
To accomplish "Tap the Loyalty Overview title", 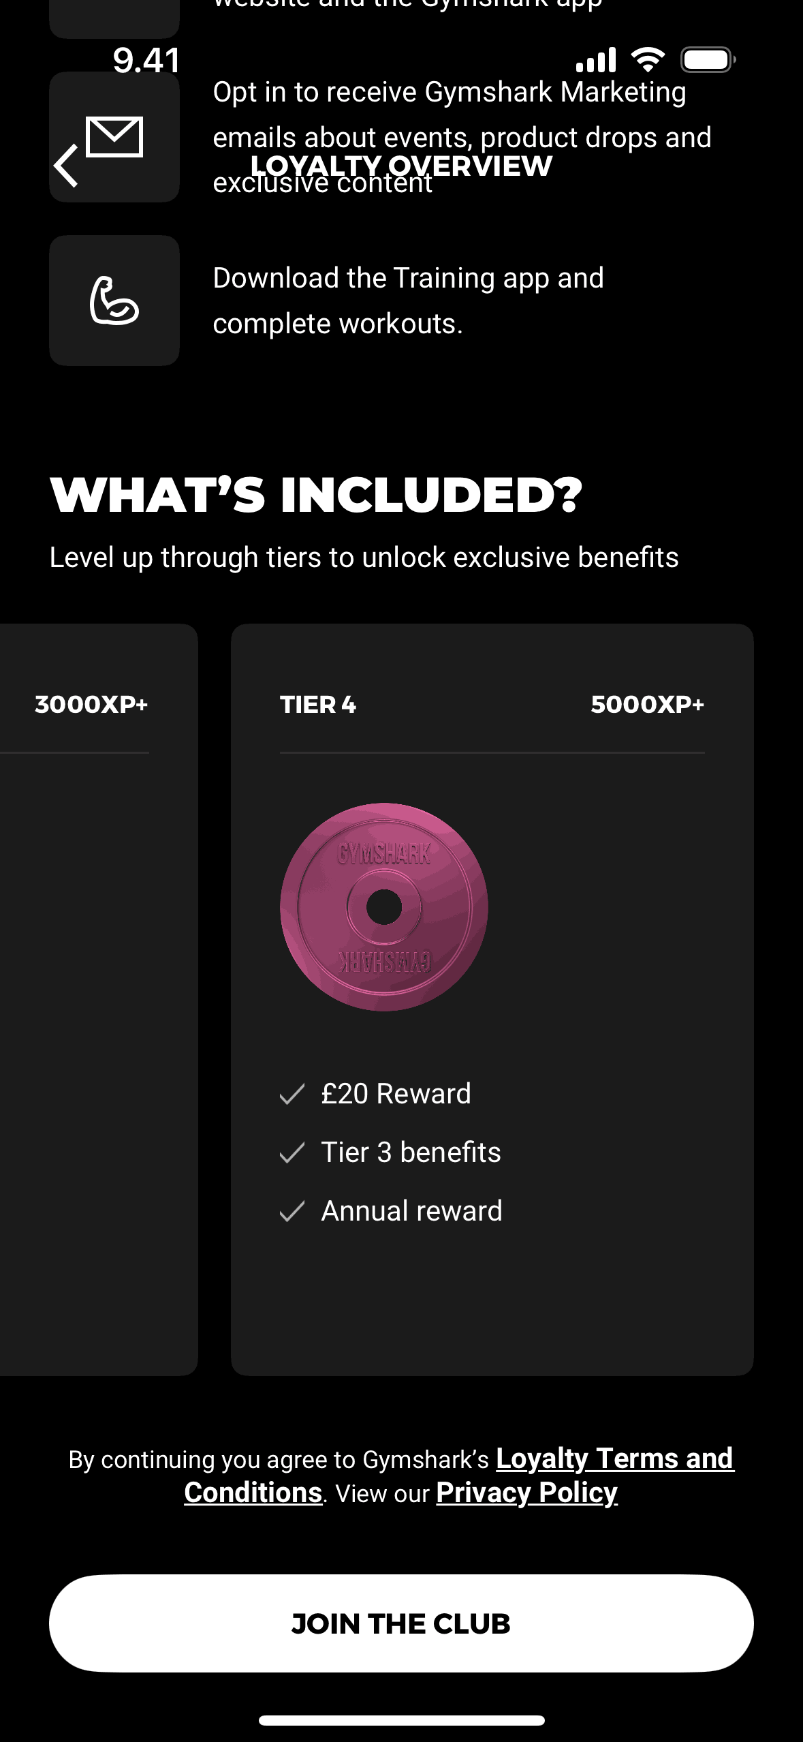I will click(x=401, y=166).
